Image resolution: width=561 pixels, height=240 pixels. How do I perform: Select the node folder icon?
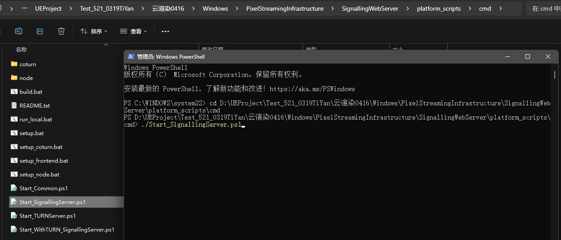pos(14,78)
